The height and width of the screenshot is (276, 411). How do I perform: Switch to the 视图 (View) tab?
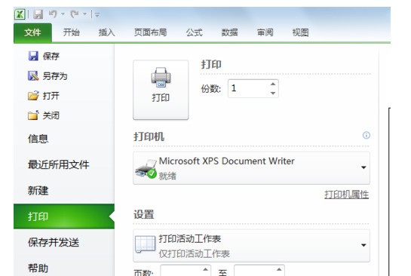(x=300, y=32)
